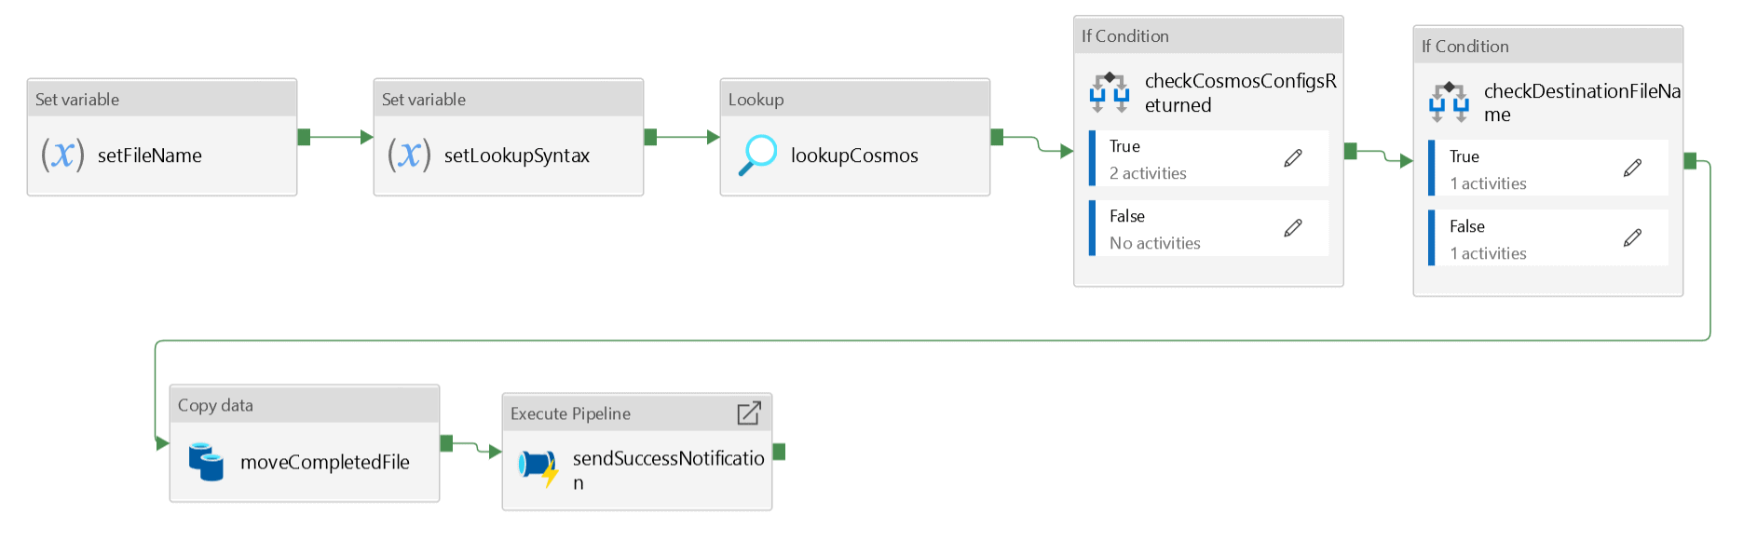
Task: Select the lookupCosmos activity name
Action: coord(854,156)
